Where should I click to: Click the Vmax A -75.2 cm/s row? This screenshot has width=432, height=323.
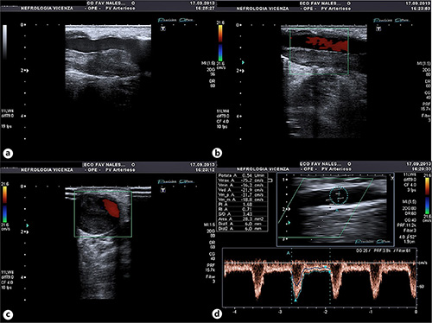click(242, 180)
